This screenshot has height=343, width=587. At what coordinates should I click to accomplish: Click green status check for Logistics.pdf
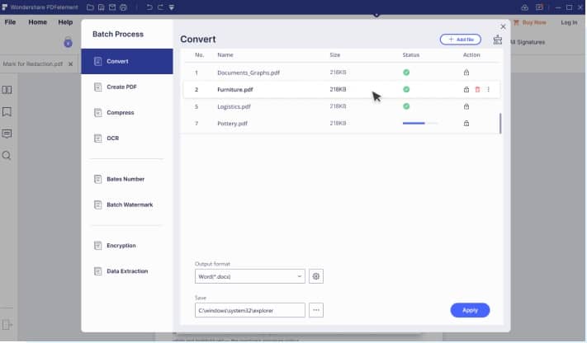pyautogui.click(x=406, y=106)
